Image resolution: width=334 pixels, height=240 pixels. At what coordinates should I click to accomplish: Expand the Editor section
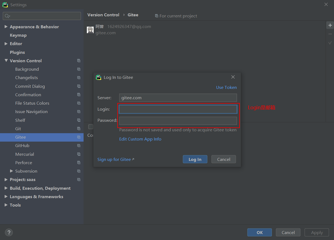pos(6,43)
